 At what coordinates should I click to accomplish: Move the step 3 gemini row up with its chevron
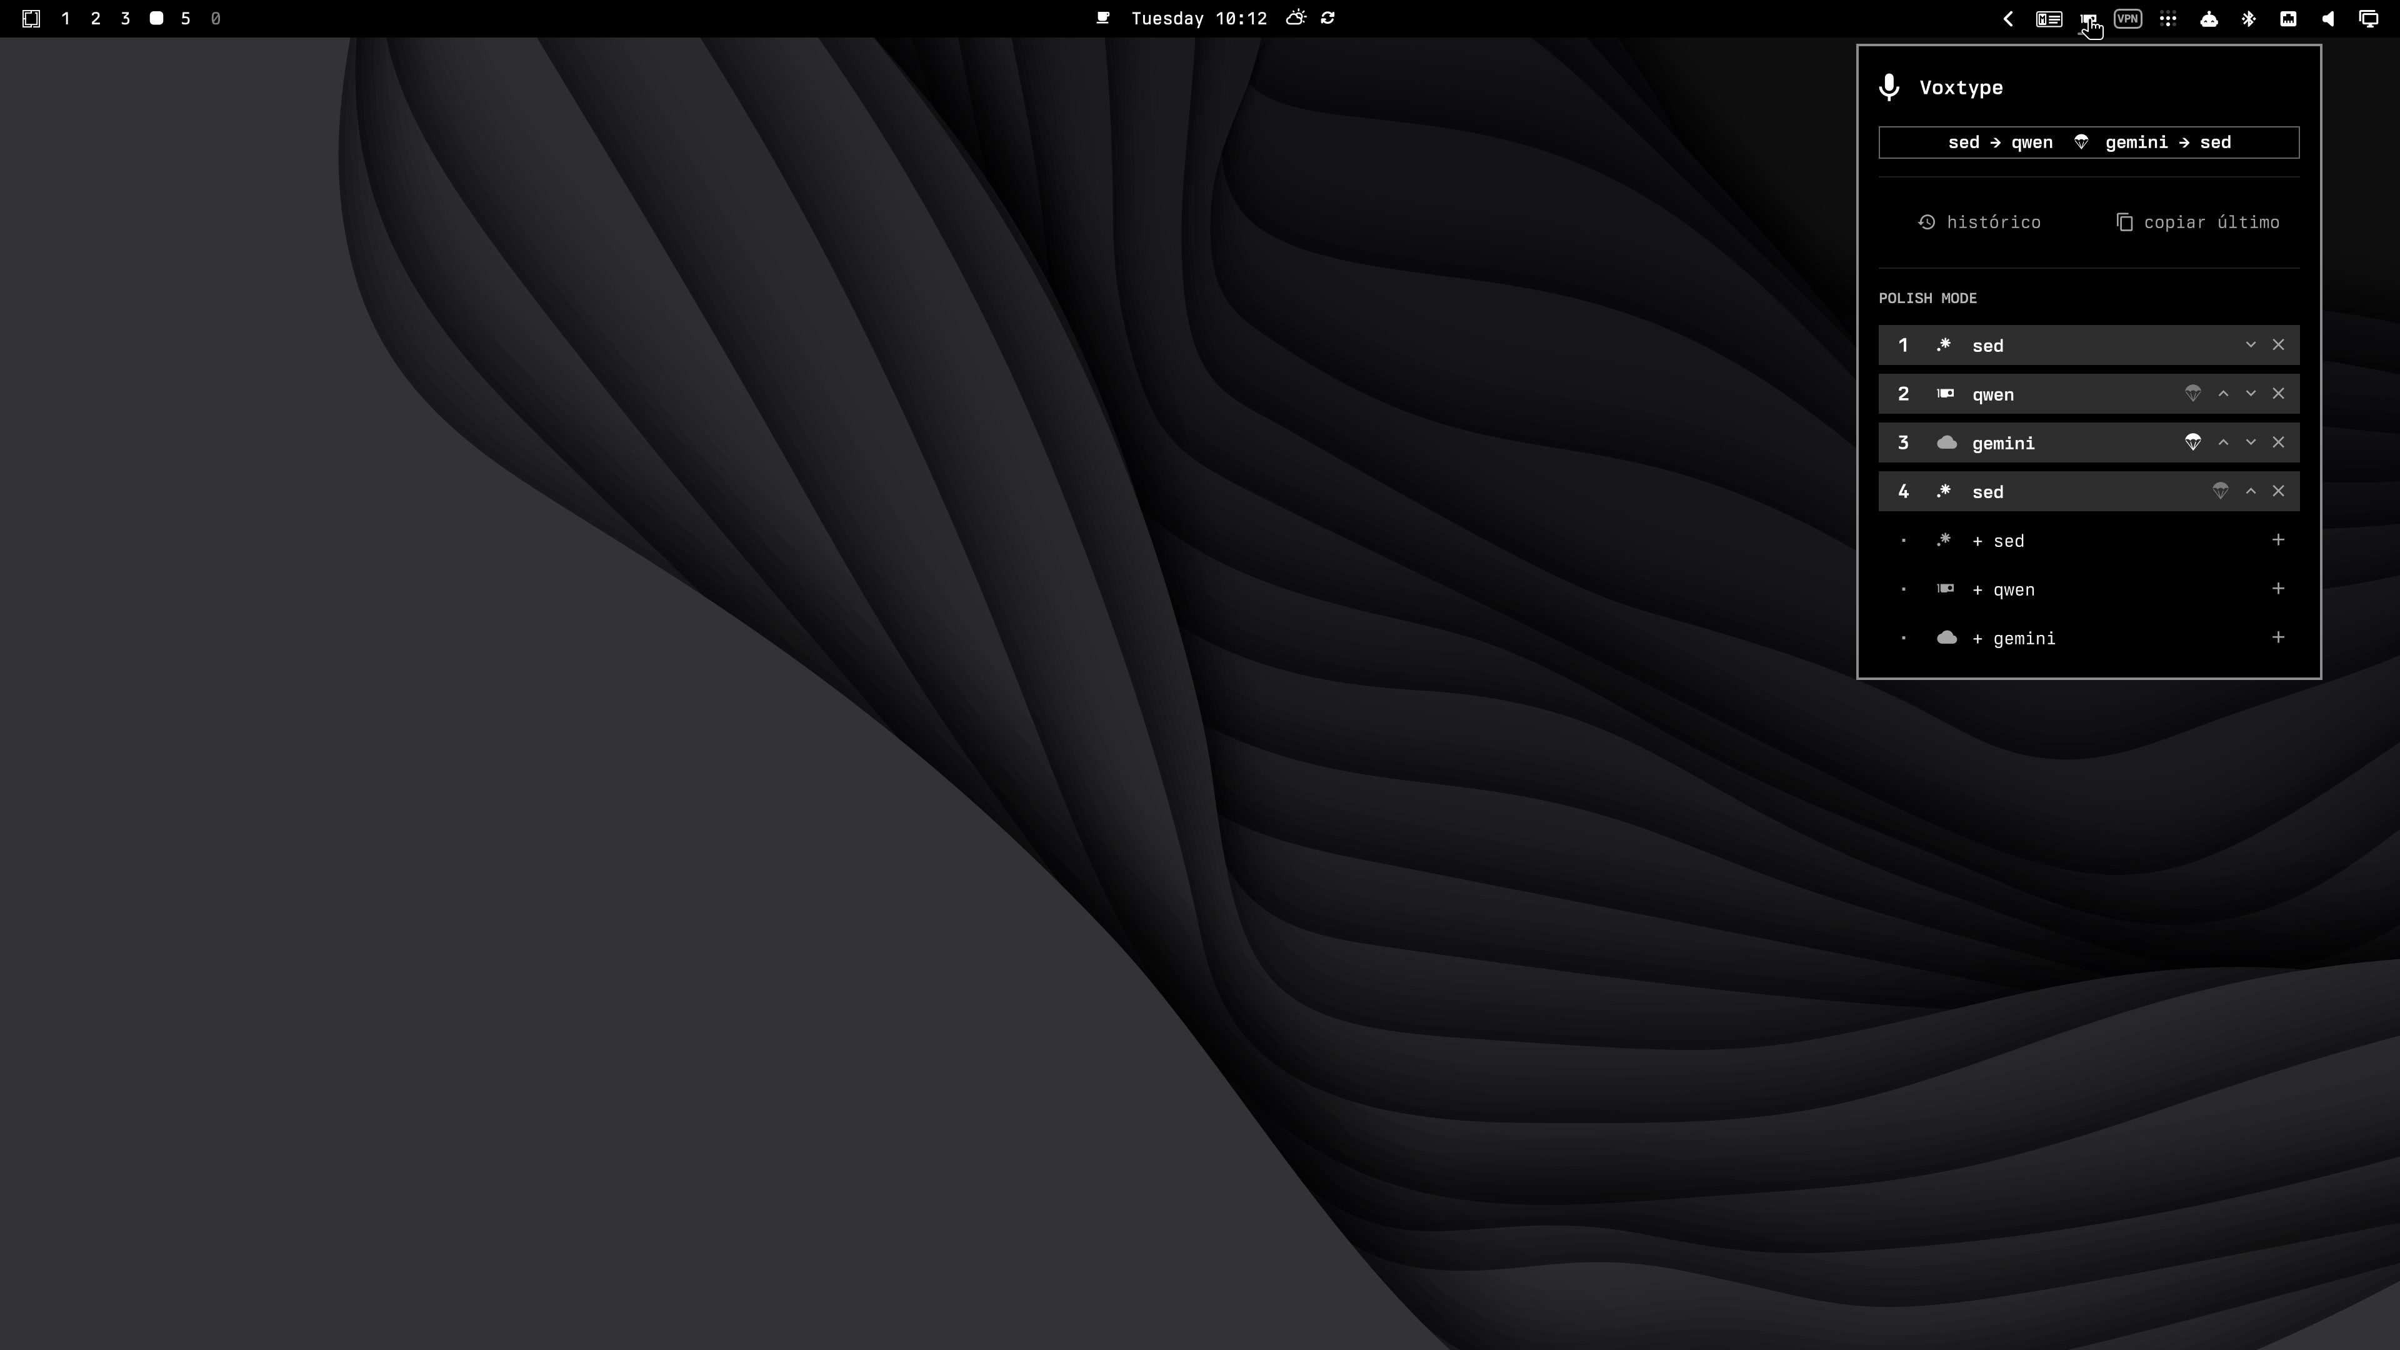[x=2223, y=442]
